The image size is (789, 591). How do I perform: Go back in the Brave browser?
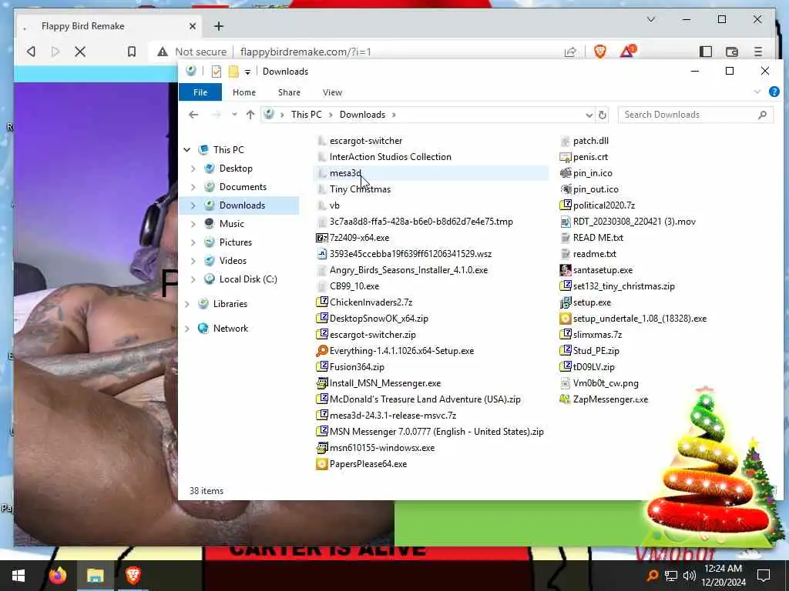click(31, 52)
